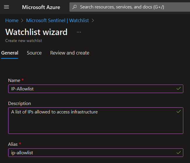Click into the Name field containing IP-Allowlist
Viewport: 190px width, 163px height.
pos(88,89)
